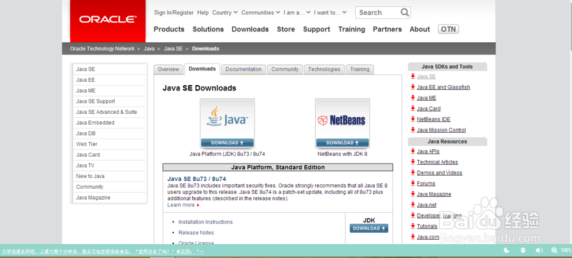The height and width of the screenshot is (258, 572).
Task: Expand the "I want to..." dropdown
Action: pos(330,13)
